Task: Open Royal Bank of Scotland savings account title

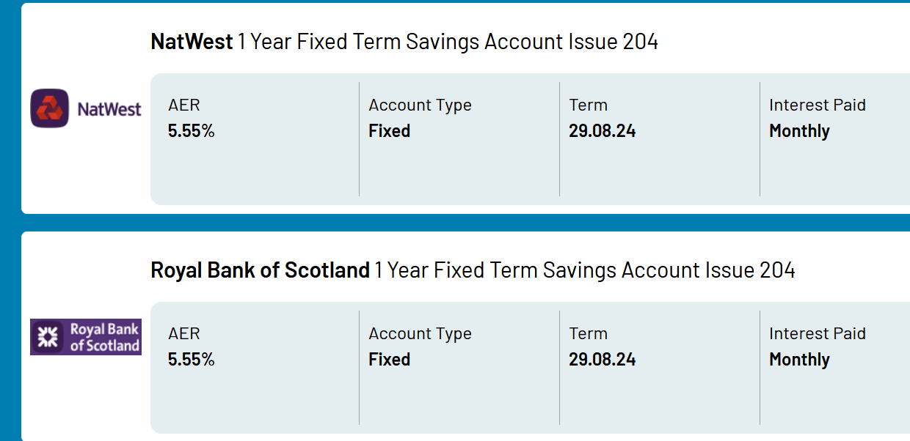Action: tap(473, 270)
